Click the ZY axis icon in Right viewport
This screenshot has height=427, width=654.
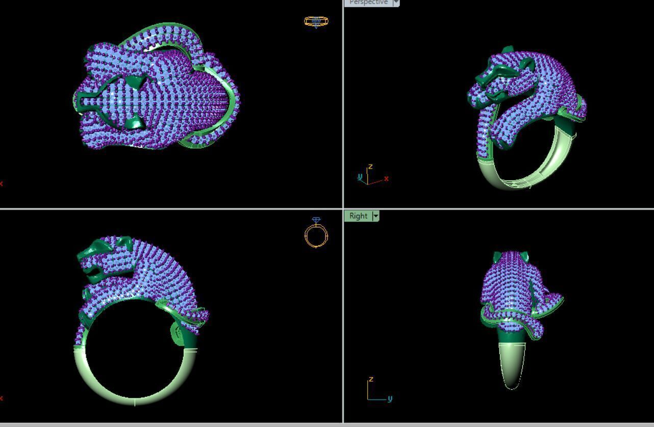tap(380, 389)
